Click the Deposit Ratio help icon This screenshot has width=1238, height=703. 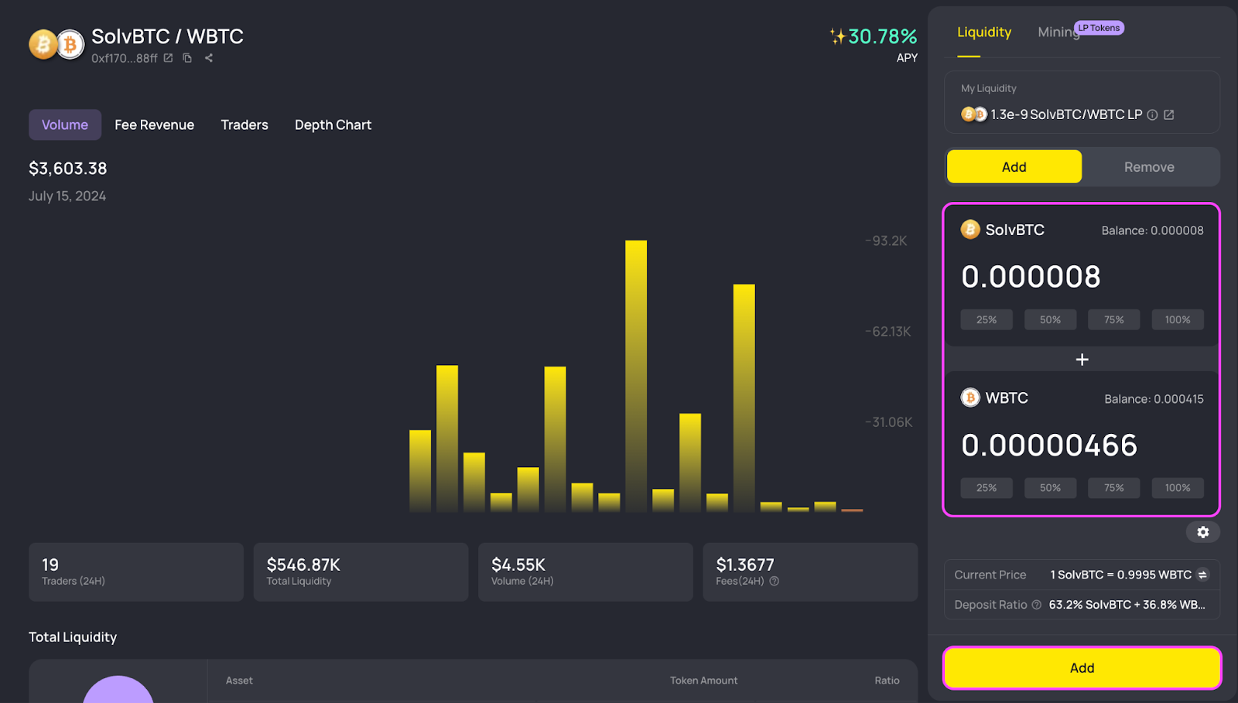tap(1036, 605)
